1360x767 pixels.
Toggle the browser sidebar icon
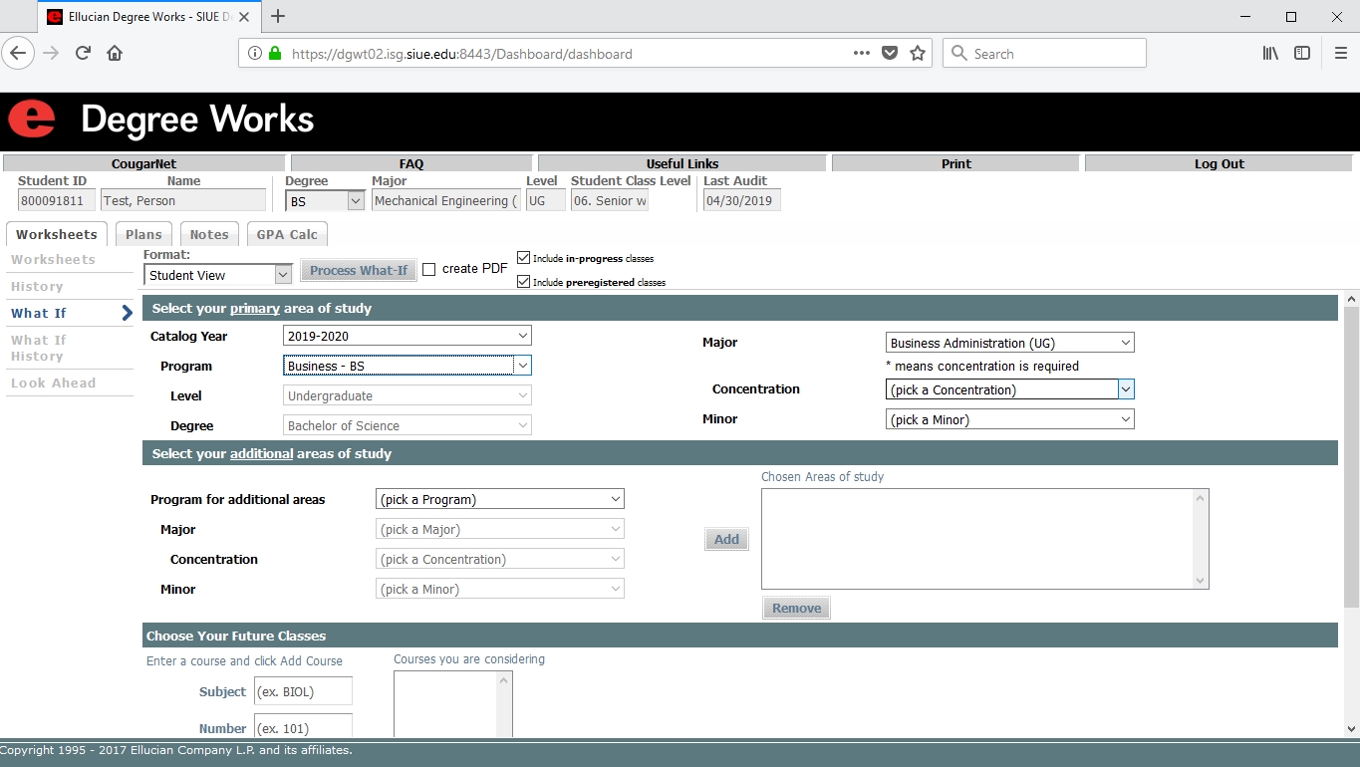(x=1302, y=54)
